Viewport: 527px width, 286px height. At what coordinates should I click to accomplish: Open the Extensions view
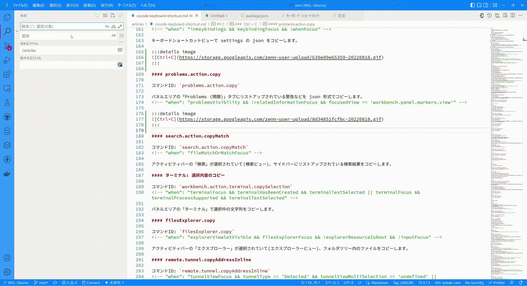point(7,74)
